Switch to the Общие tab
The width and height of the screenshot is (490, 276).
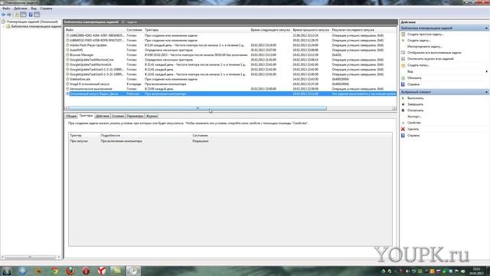click(71, 116)
